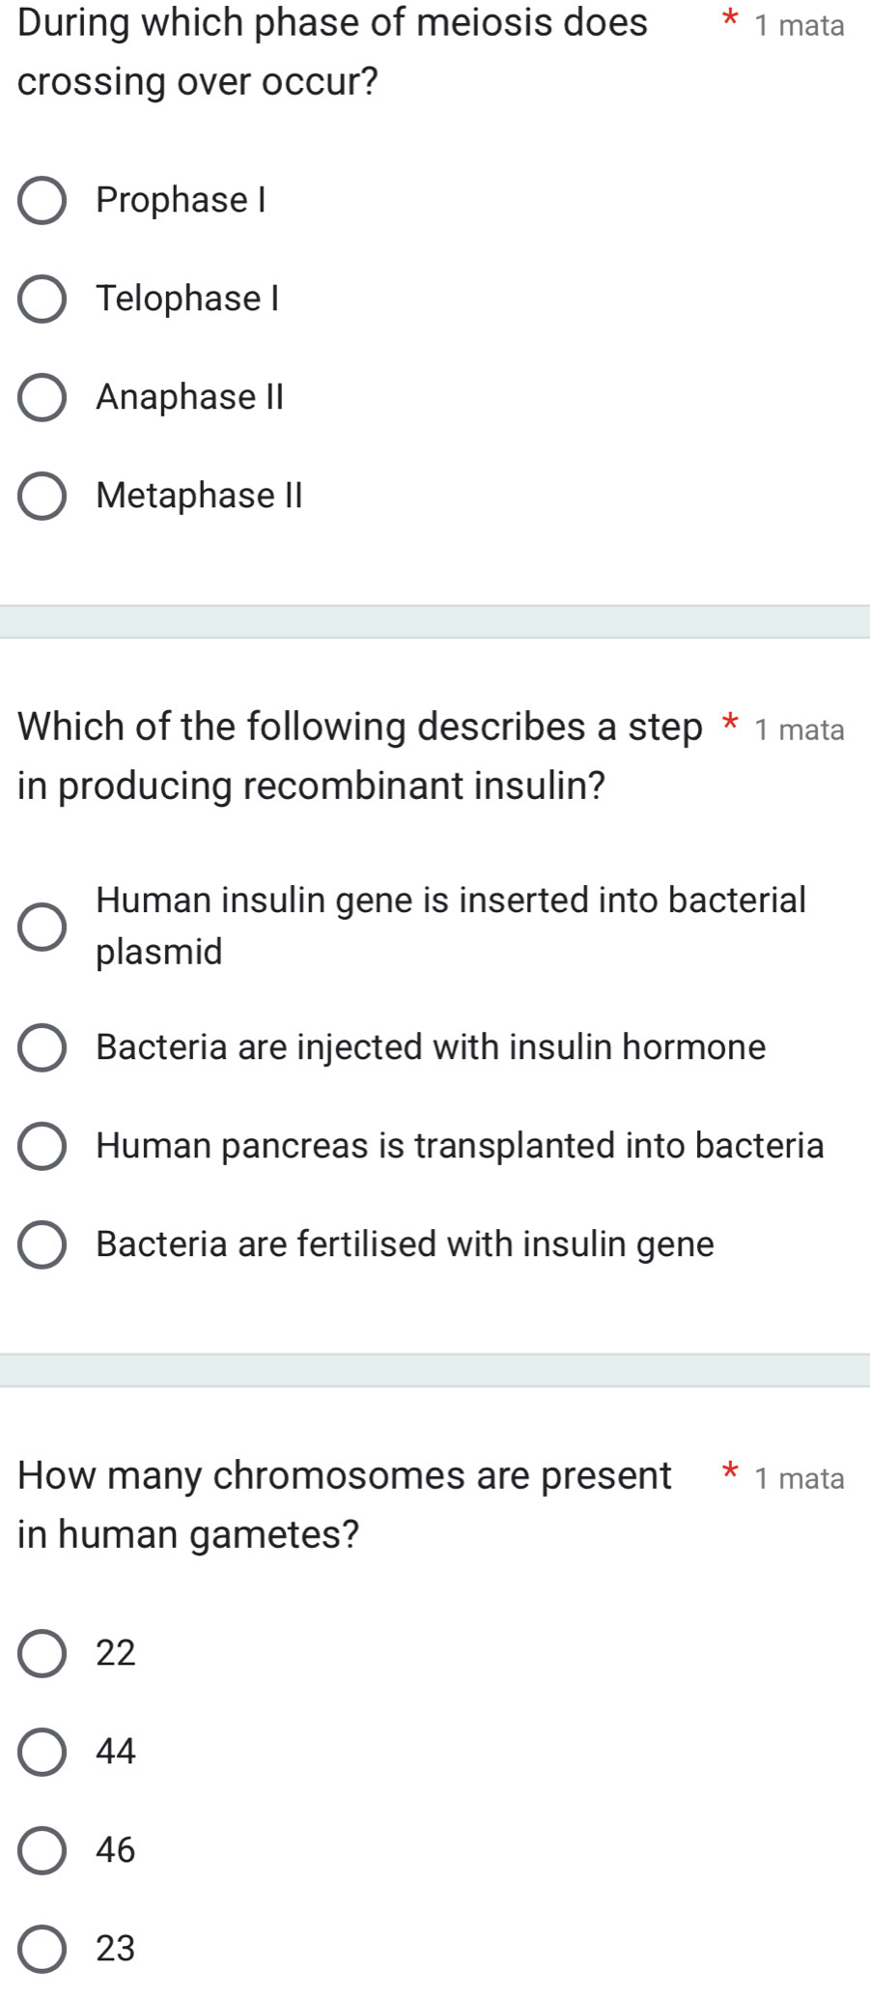Select 44 as chromosome count answer
The width and height of the screenshot is (870, 2000).
coord(42,1752)
